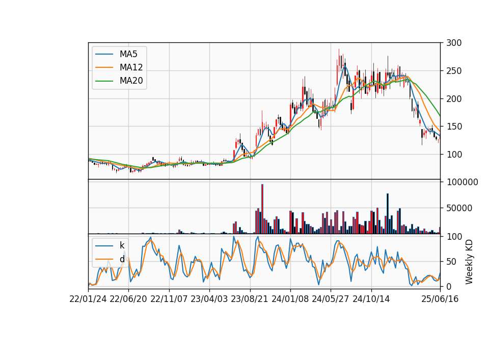Viewport: 489px width, 352px height.
Task: Click the 22/01/24 date label
Action: [x=88, y=299]
